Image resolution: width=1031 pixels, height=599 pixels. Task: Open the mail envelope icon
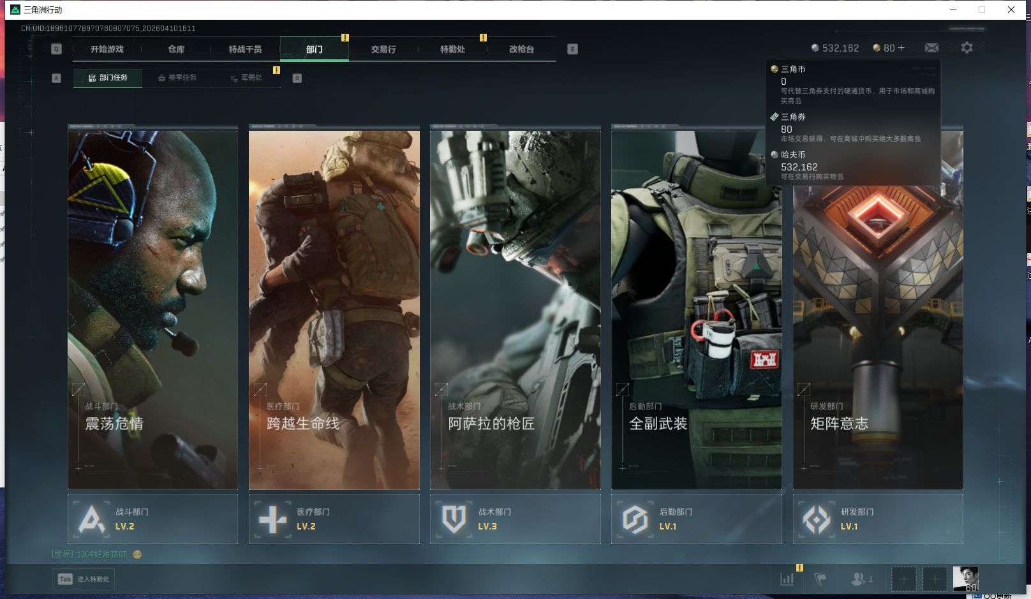click(x=931, y=48)
